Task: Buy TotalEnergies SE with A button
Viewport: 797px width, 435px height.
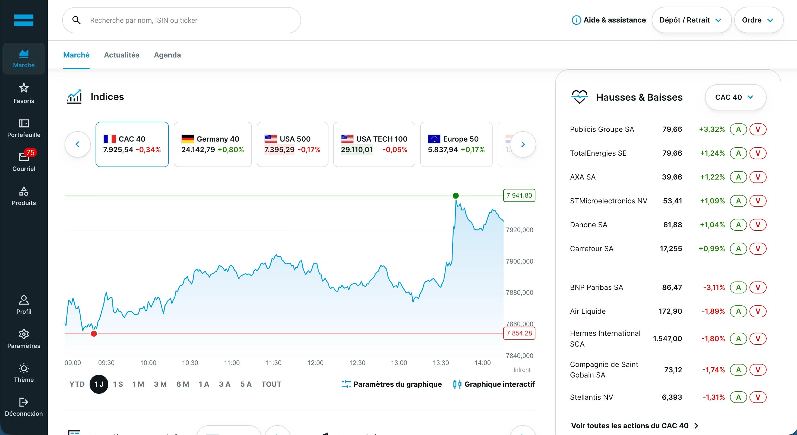Action: tap(738, 153)
